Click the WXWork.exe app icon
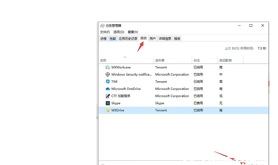Viewport: 278px width, 165px height. click(x=108, y=67)
